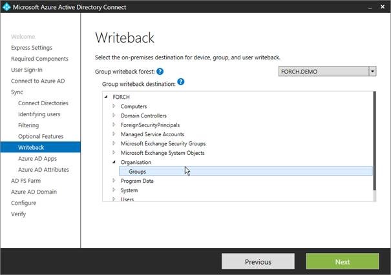The image size is (391, 275).
Task: Expand the System node
Action: [x=114, y=190]
